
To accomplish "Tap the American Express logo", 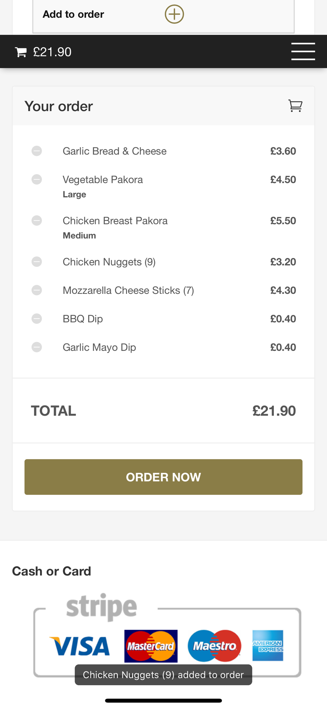I will [268, 646].
